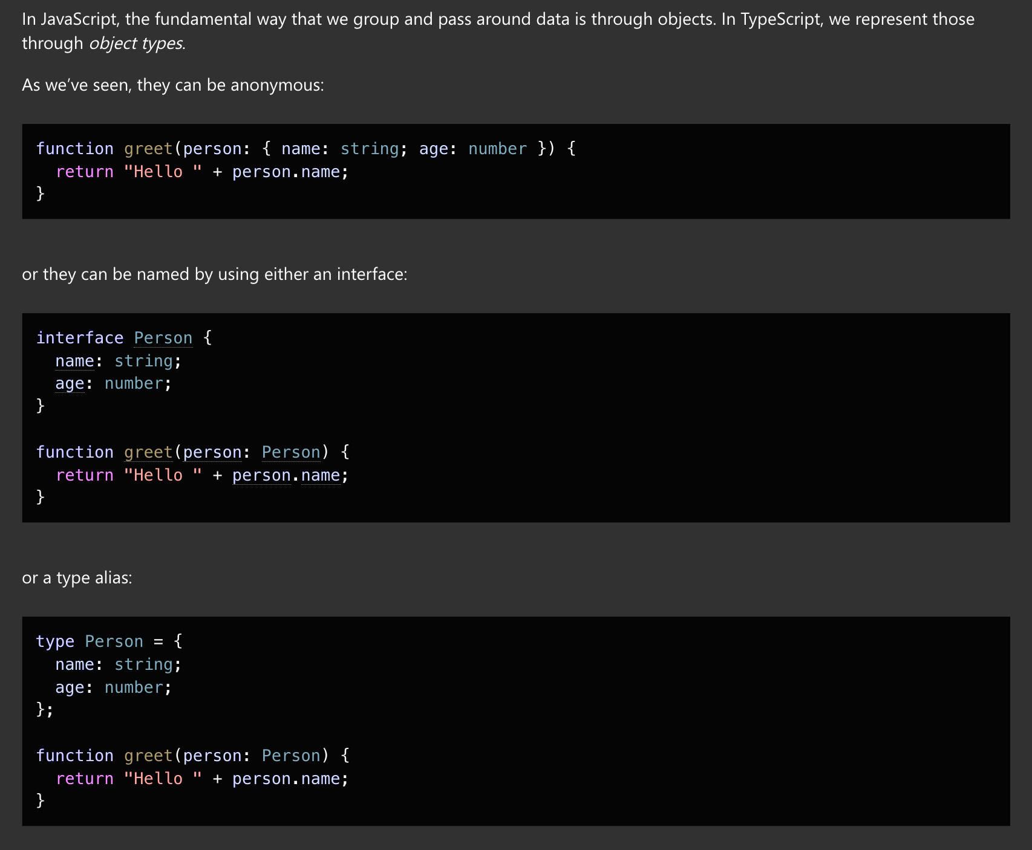Click the underlined Person name after the interface keyword
Screen dimensions: 1032x850
(x=163, y=338)
